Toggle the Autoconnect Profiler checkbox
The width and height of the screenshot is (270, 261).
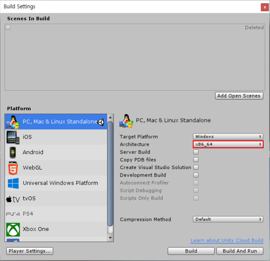(x=196, y=183)
